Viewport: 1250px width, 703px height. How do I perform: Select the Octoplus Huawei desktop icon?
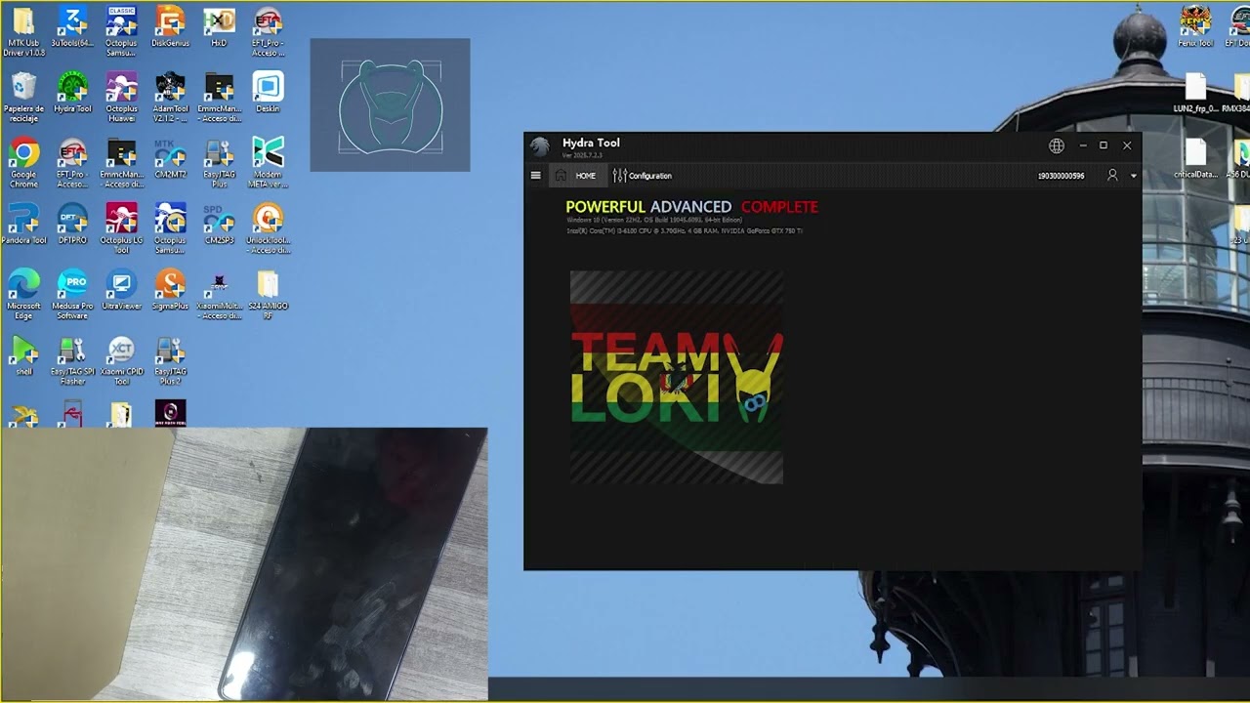point(121,98)
